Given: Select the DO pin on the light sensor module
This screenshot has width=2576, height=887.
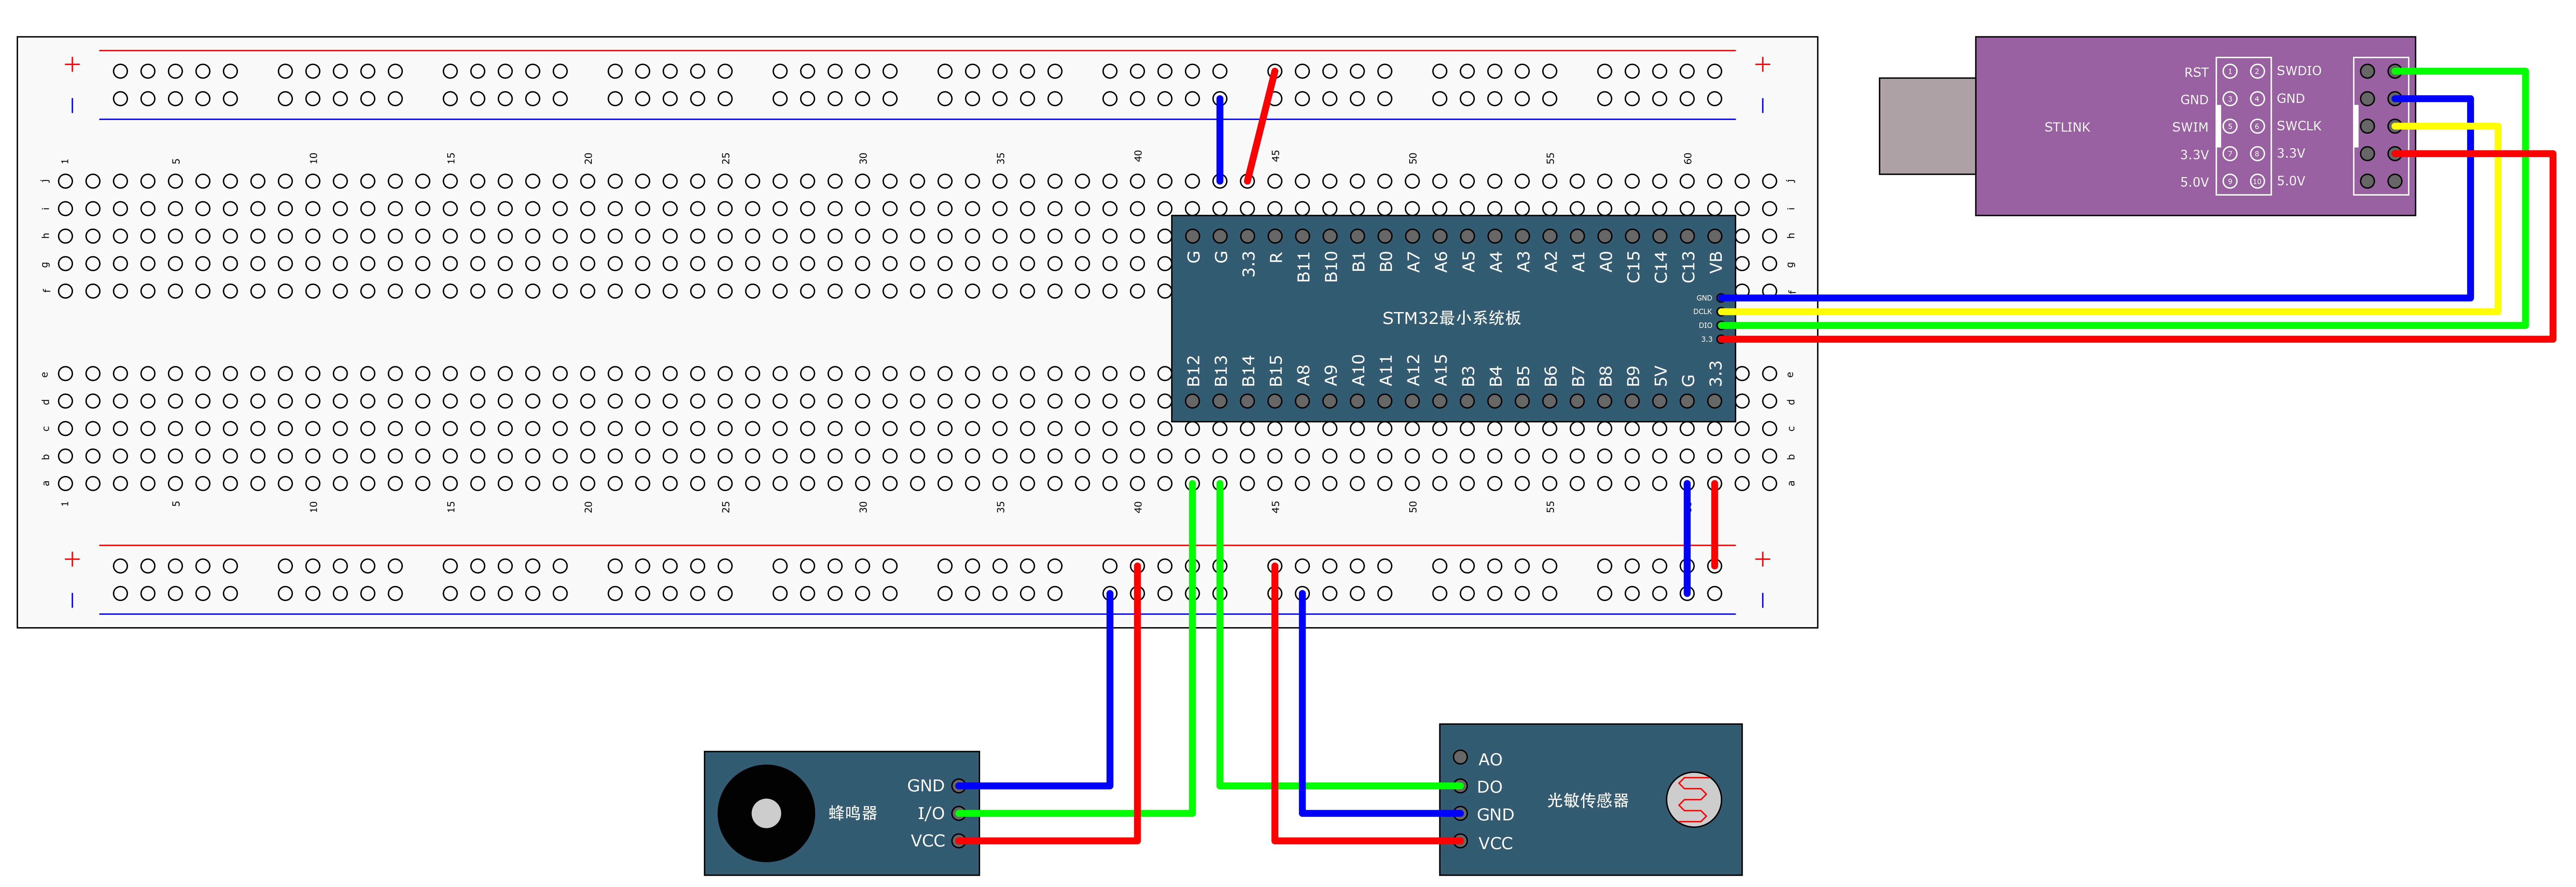Looking at the screenshot, I should (x=1460, y=786).
